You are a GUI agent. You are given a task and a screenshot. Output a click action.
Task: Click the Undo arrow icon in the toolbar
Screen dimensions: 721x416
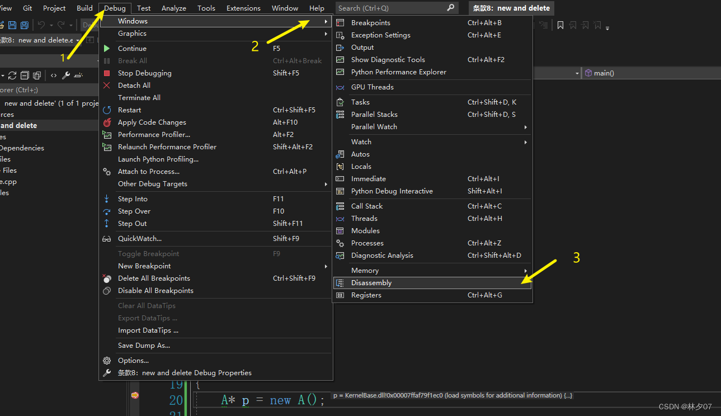point(41,25)
